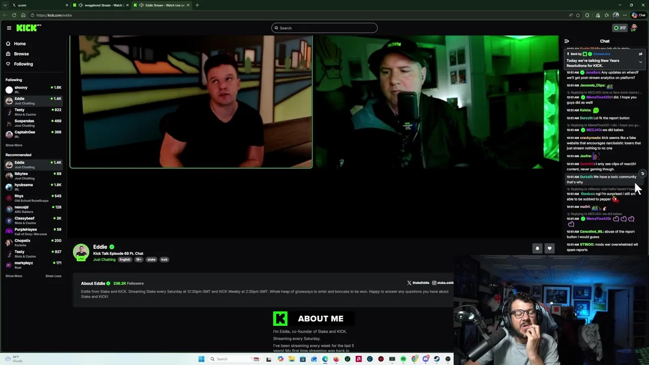Viewport: 649px width, 365px height.
Task: Click the stake tag
Action: [151, 260]
